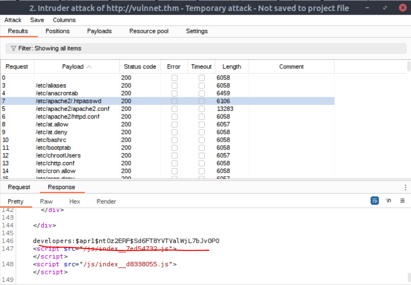Click the length value 6106
This screenshot has width=411, height=285.
click(223, 101)
